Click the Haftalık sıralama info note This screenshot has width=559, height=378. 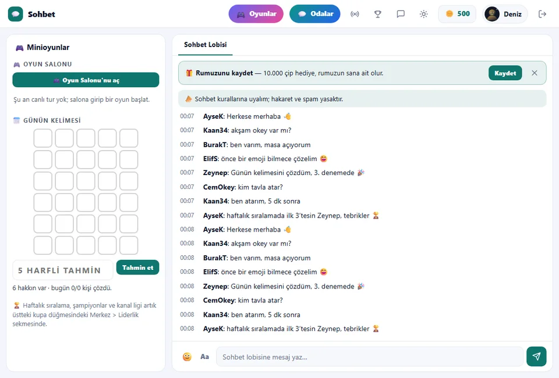pos(84,315)
